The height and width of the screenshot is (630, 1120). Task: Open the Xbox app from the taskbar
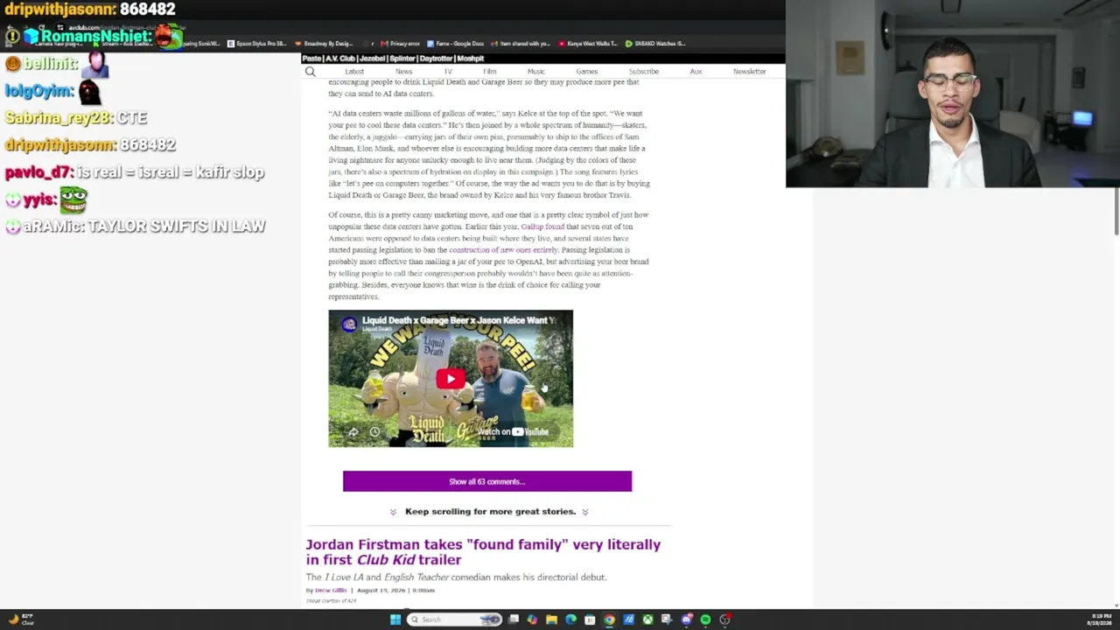pos(647,619)
